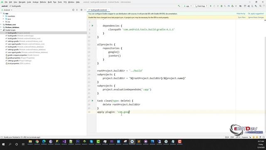The image size is (266, 150).
Task: Open the VCS menu
Action: [x=65, y=2]
